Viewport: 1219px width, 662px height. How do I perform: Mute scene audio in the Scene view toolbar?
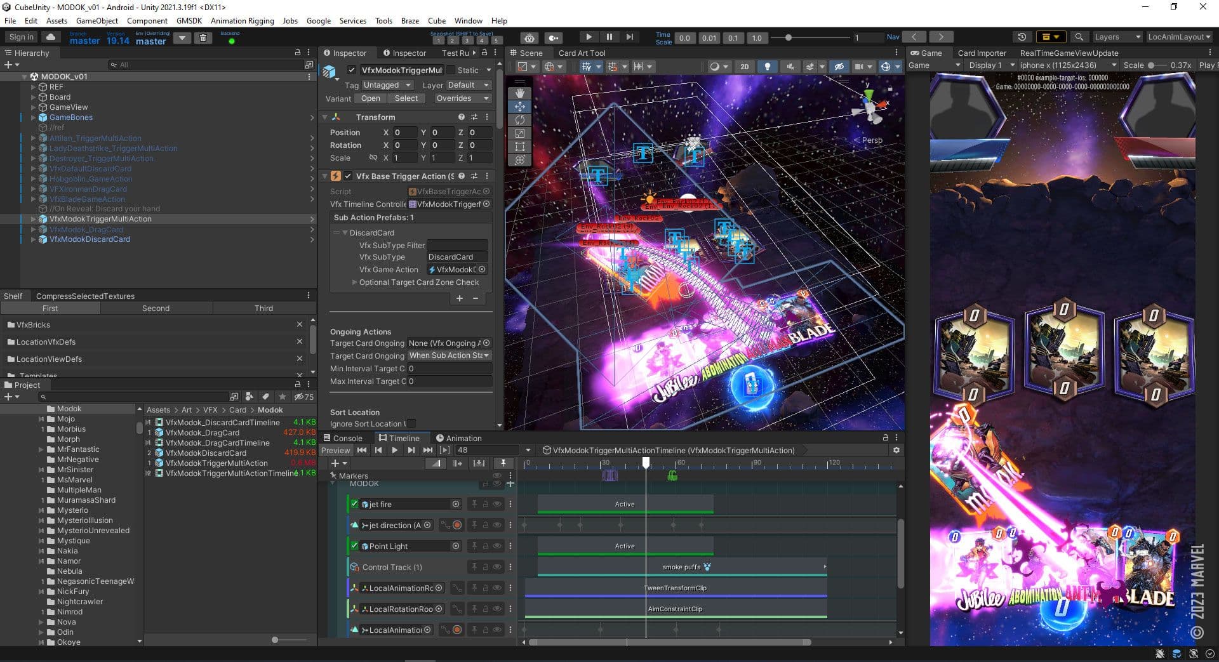click(x=790, y=66)
